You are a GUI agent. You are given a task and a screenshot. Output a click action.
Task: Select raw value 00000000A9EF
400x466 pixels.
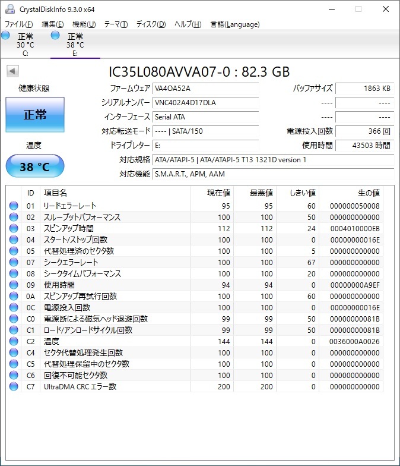(x=355, y=285)
